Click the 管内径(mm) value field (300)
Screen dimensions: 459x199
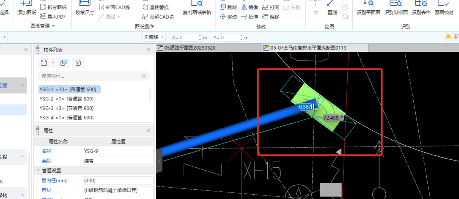[x=118, y=180]
